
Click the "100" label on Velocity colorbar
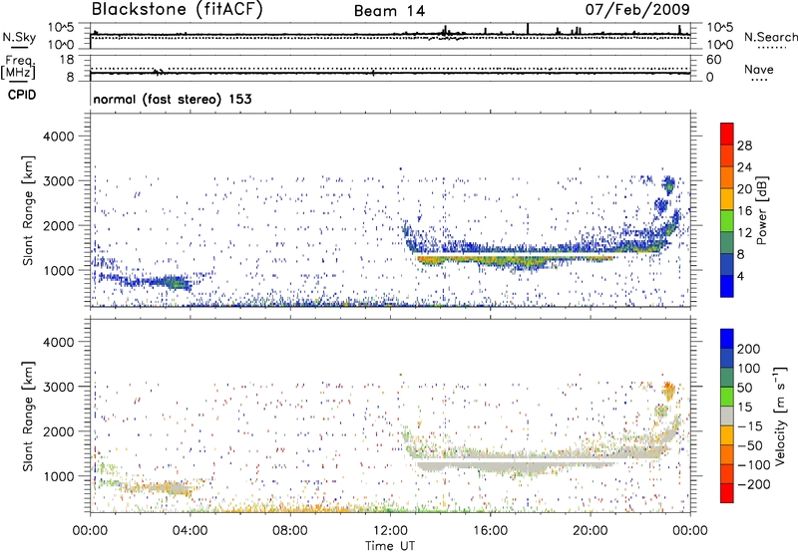[x=749, y=369]
